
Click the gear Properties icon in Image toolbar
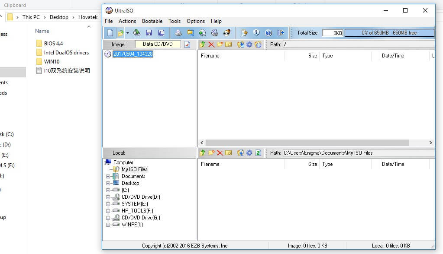249,44
